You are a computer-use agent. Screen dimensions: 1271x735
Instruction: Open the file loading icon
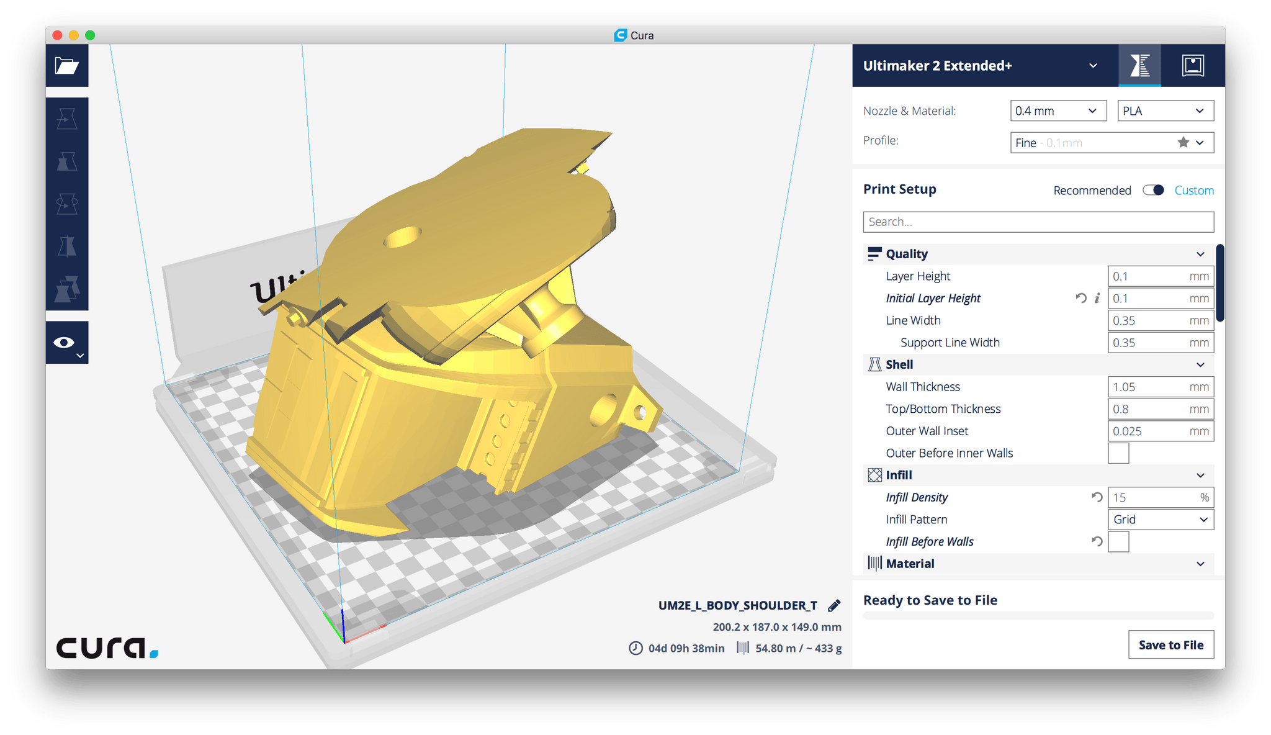66,66
